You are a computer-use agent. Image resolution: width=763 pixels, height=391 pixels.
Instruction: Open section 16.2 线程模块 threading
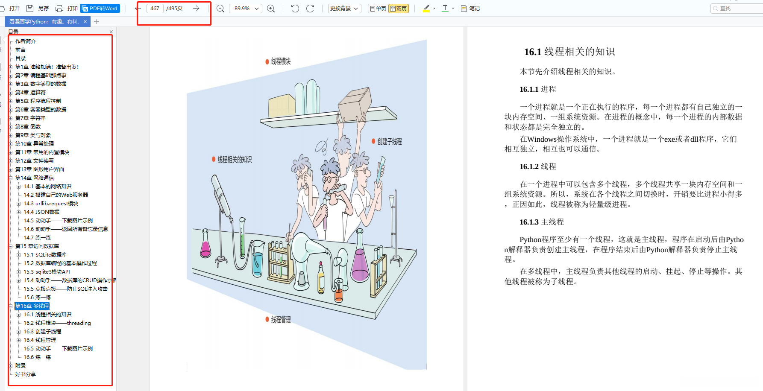(x=57, y=323)
